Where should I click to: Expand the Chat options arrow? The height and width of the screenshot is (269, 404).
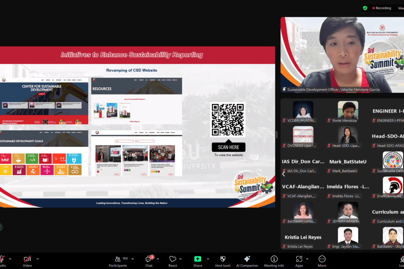[x=158, y=259]
